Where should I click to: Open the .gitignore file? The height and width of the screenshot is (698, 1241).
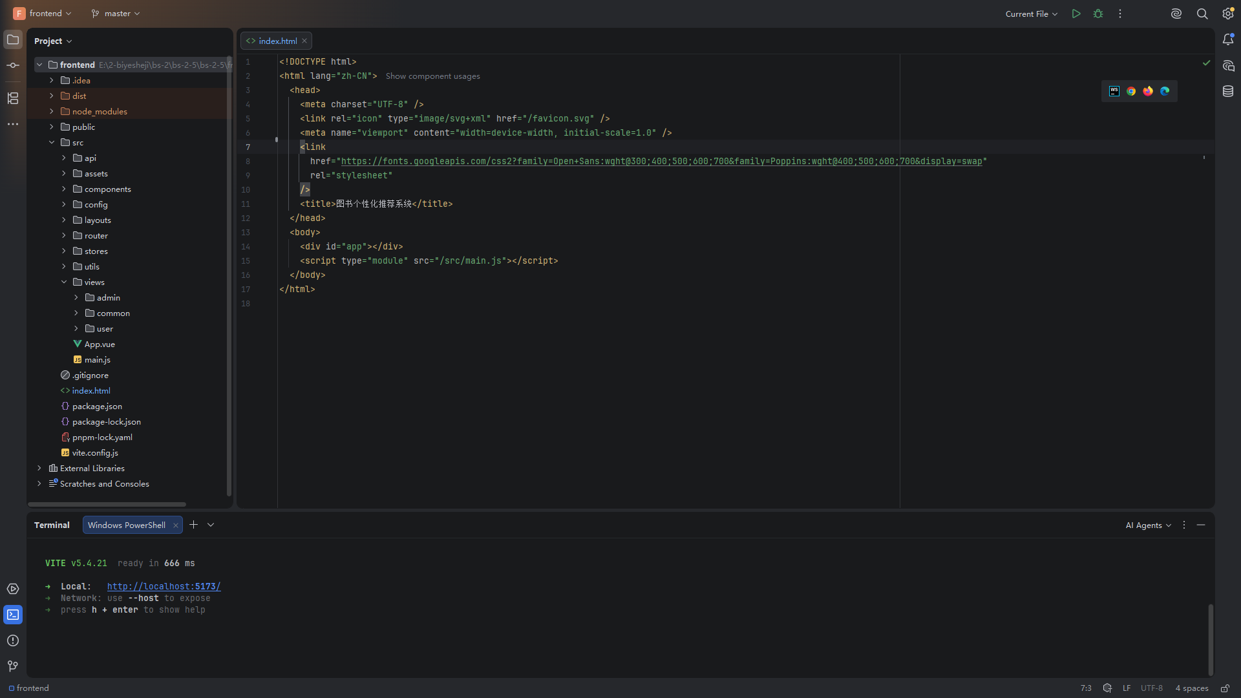coord(85,375)
